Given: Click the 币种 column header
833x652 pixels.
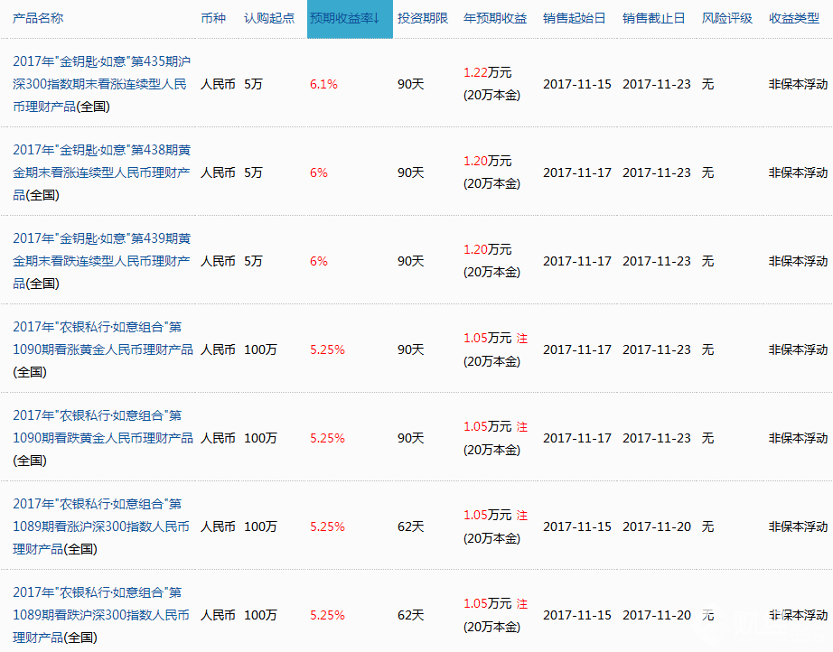Looking at the screenshot, I should pyautogui.click(x=214, y=17).
